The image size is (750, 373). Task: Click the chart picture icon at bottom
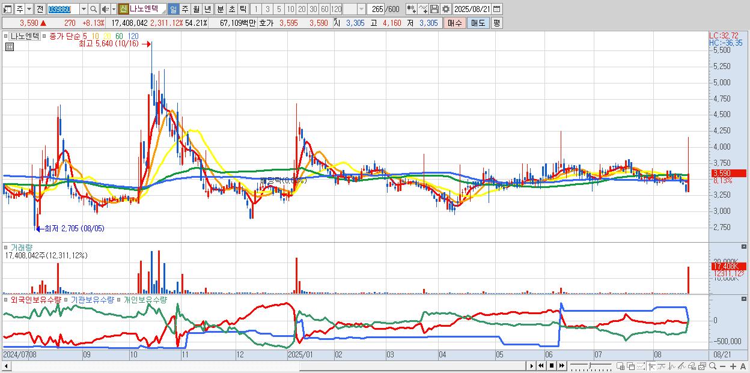(702, 366)
